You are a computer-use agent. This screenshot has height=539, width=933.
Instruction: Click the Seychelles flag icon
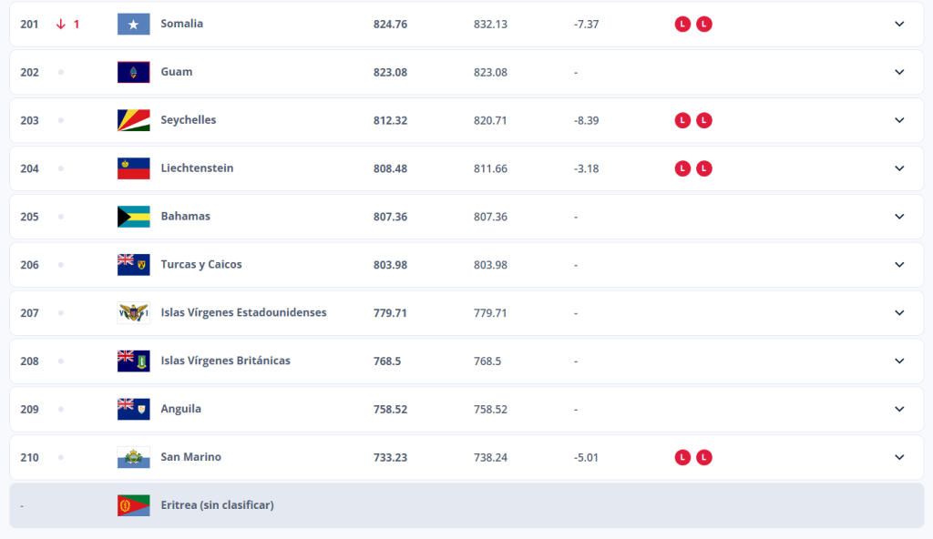[133, 121]
